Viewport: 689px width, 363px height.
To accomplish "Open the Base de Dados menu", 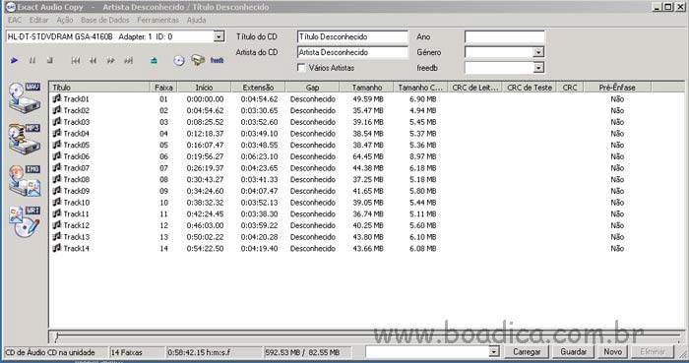I will tap(105, 20).
